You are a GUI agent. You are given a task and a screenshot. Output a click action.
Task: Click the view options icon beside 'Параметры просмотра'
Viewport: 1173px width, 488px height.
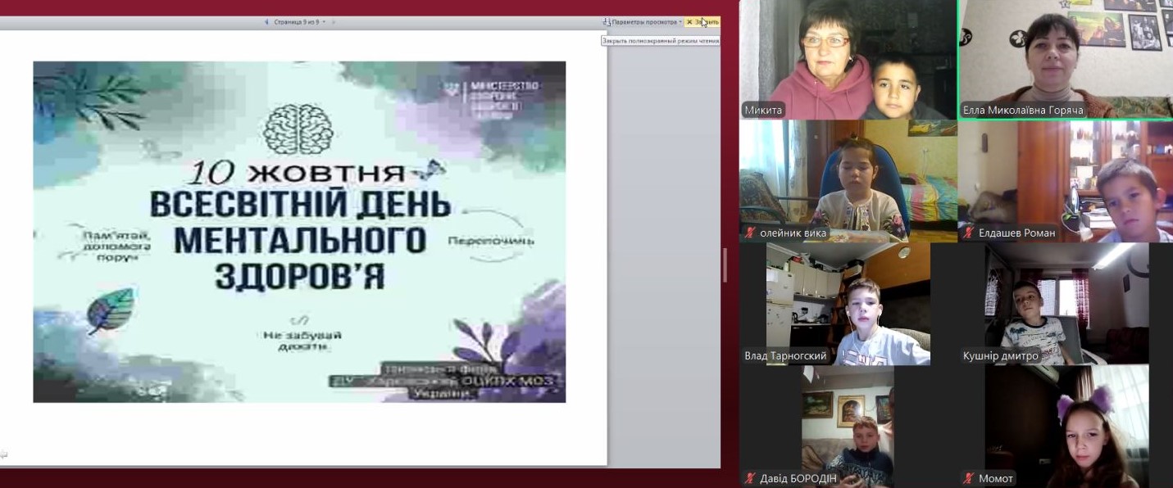point(607,22)
